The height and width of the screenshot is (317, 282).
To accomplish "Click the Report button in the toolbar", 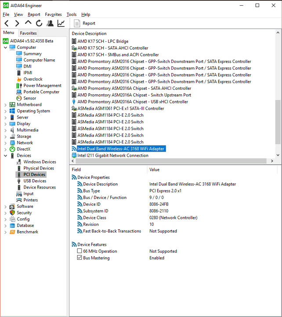I will click(84, 23).
